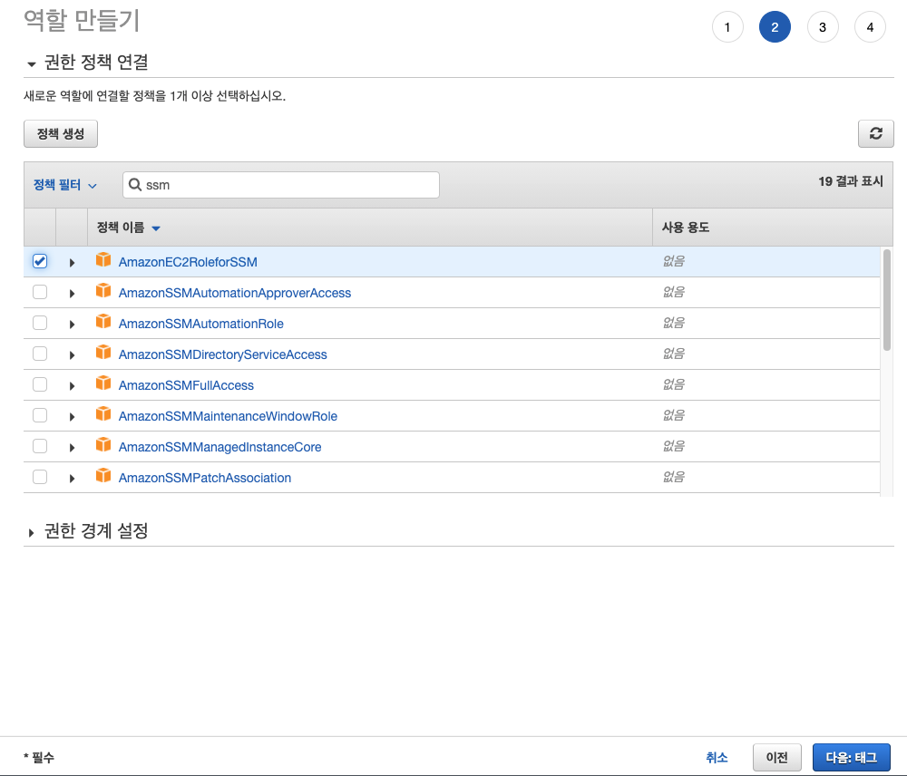Click the 없음 value in AmazonEC2RoleforSSM row

[673, 261]
